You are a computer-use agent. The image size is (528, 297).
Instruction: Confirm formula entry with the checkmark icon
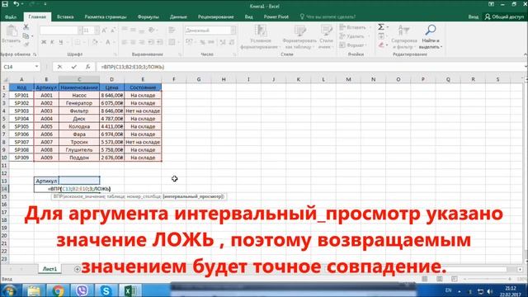[x=73, y=67]
